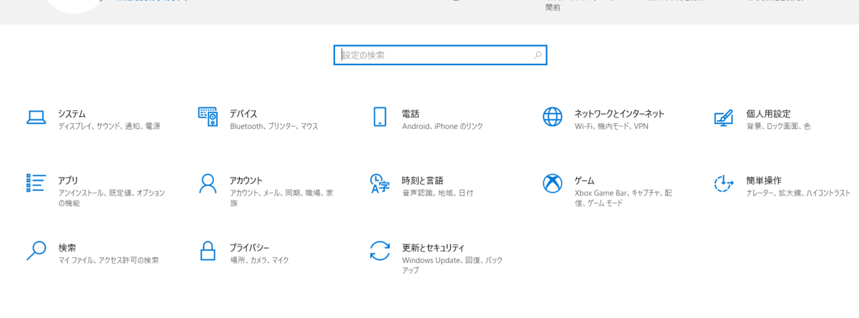The image size is (859, 318).
Task: Open the アカウント person icon
Action: (x=208, y=184)
